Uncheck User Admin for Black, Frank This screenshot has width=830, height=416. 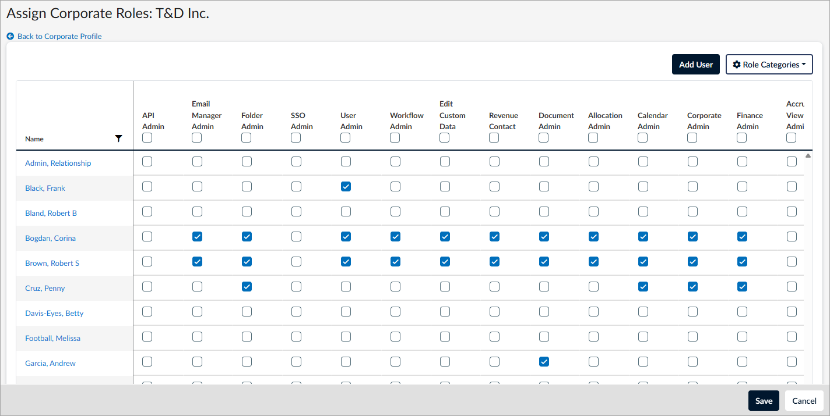346,187
